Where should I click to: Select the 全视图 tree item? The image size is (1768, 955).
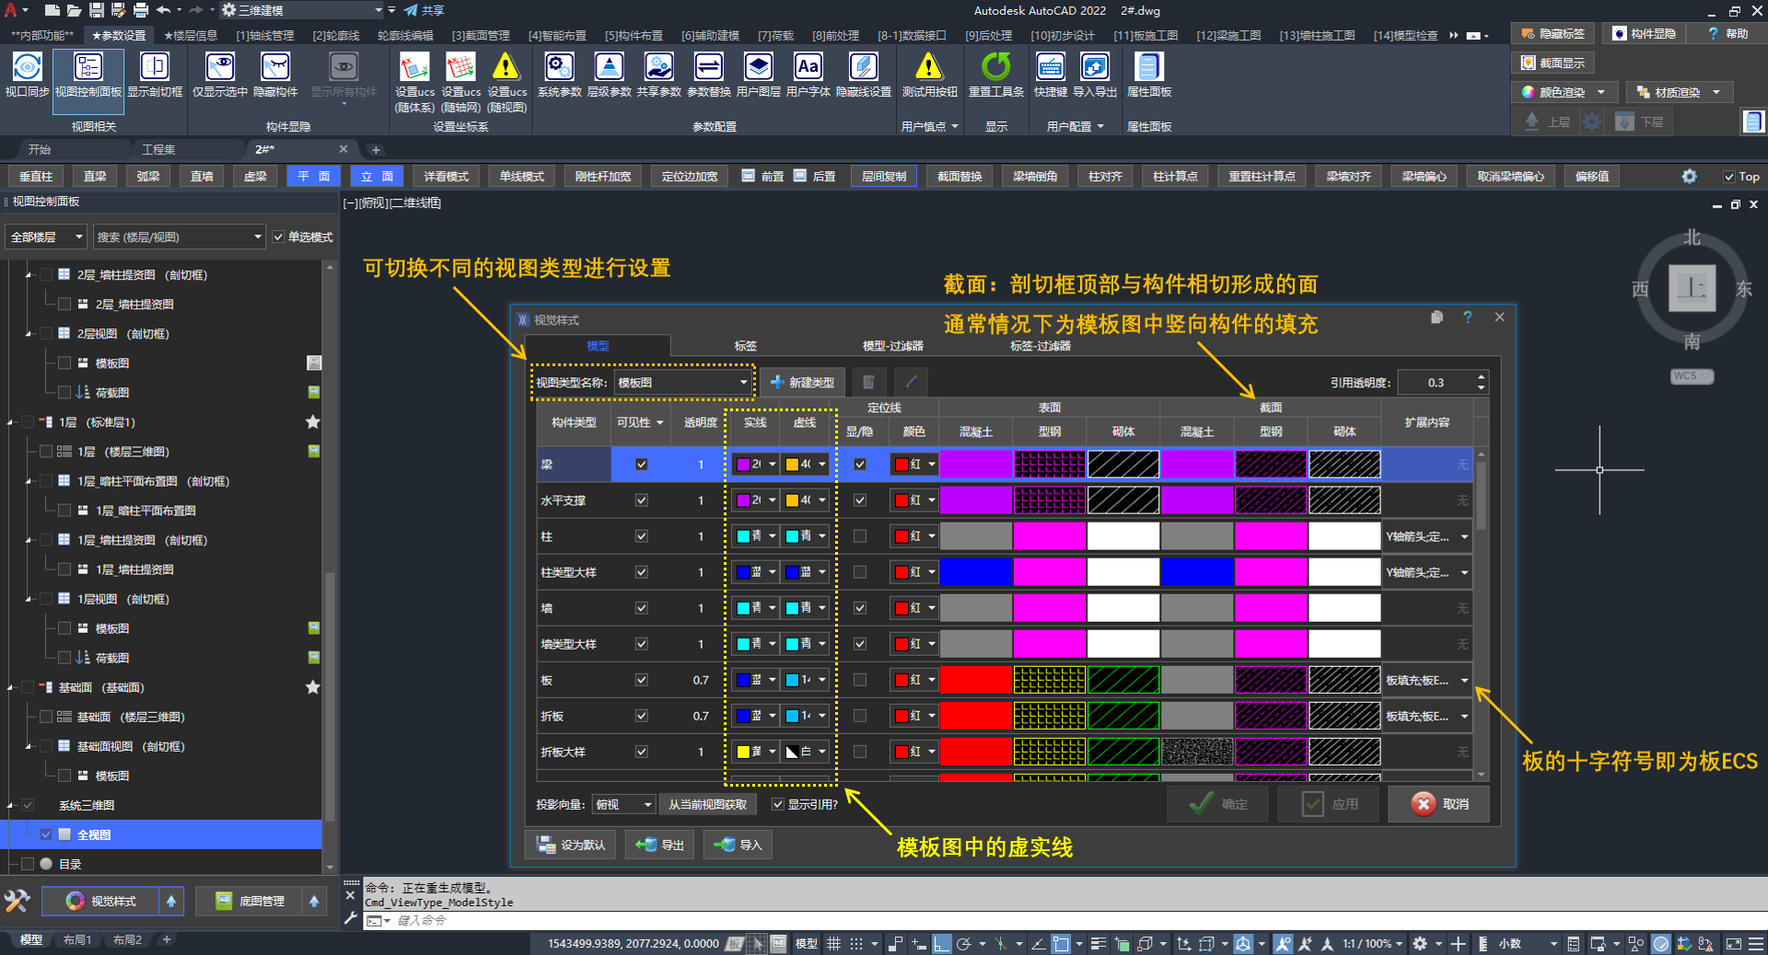(94, 835)
